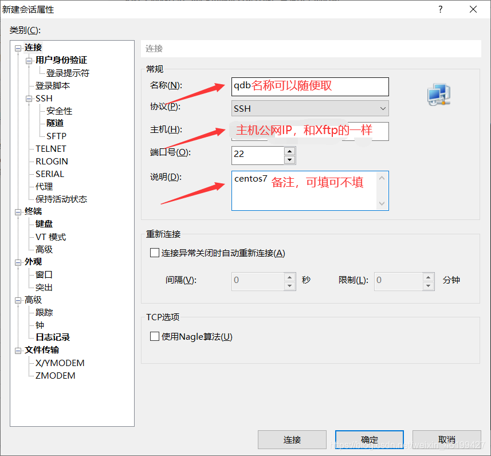Open the 日志记录 settings item
Image resolution: width=491 pixels, height=456 pixels.
[53, 337]
